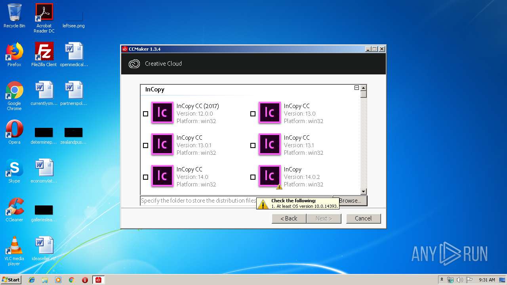Click the volume icon in system tray
This screenshot has height=285, width=507.
point(459,280)
